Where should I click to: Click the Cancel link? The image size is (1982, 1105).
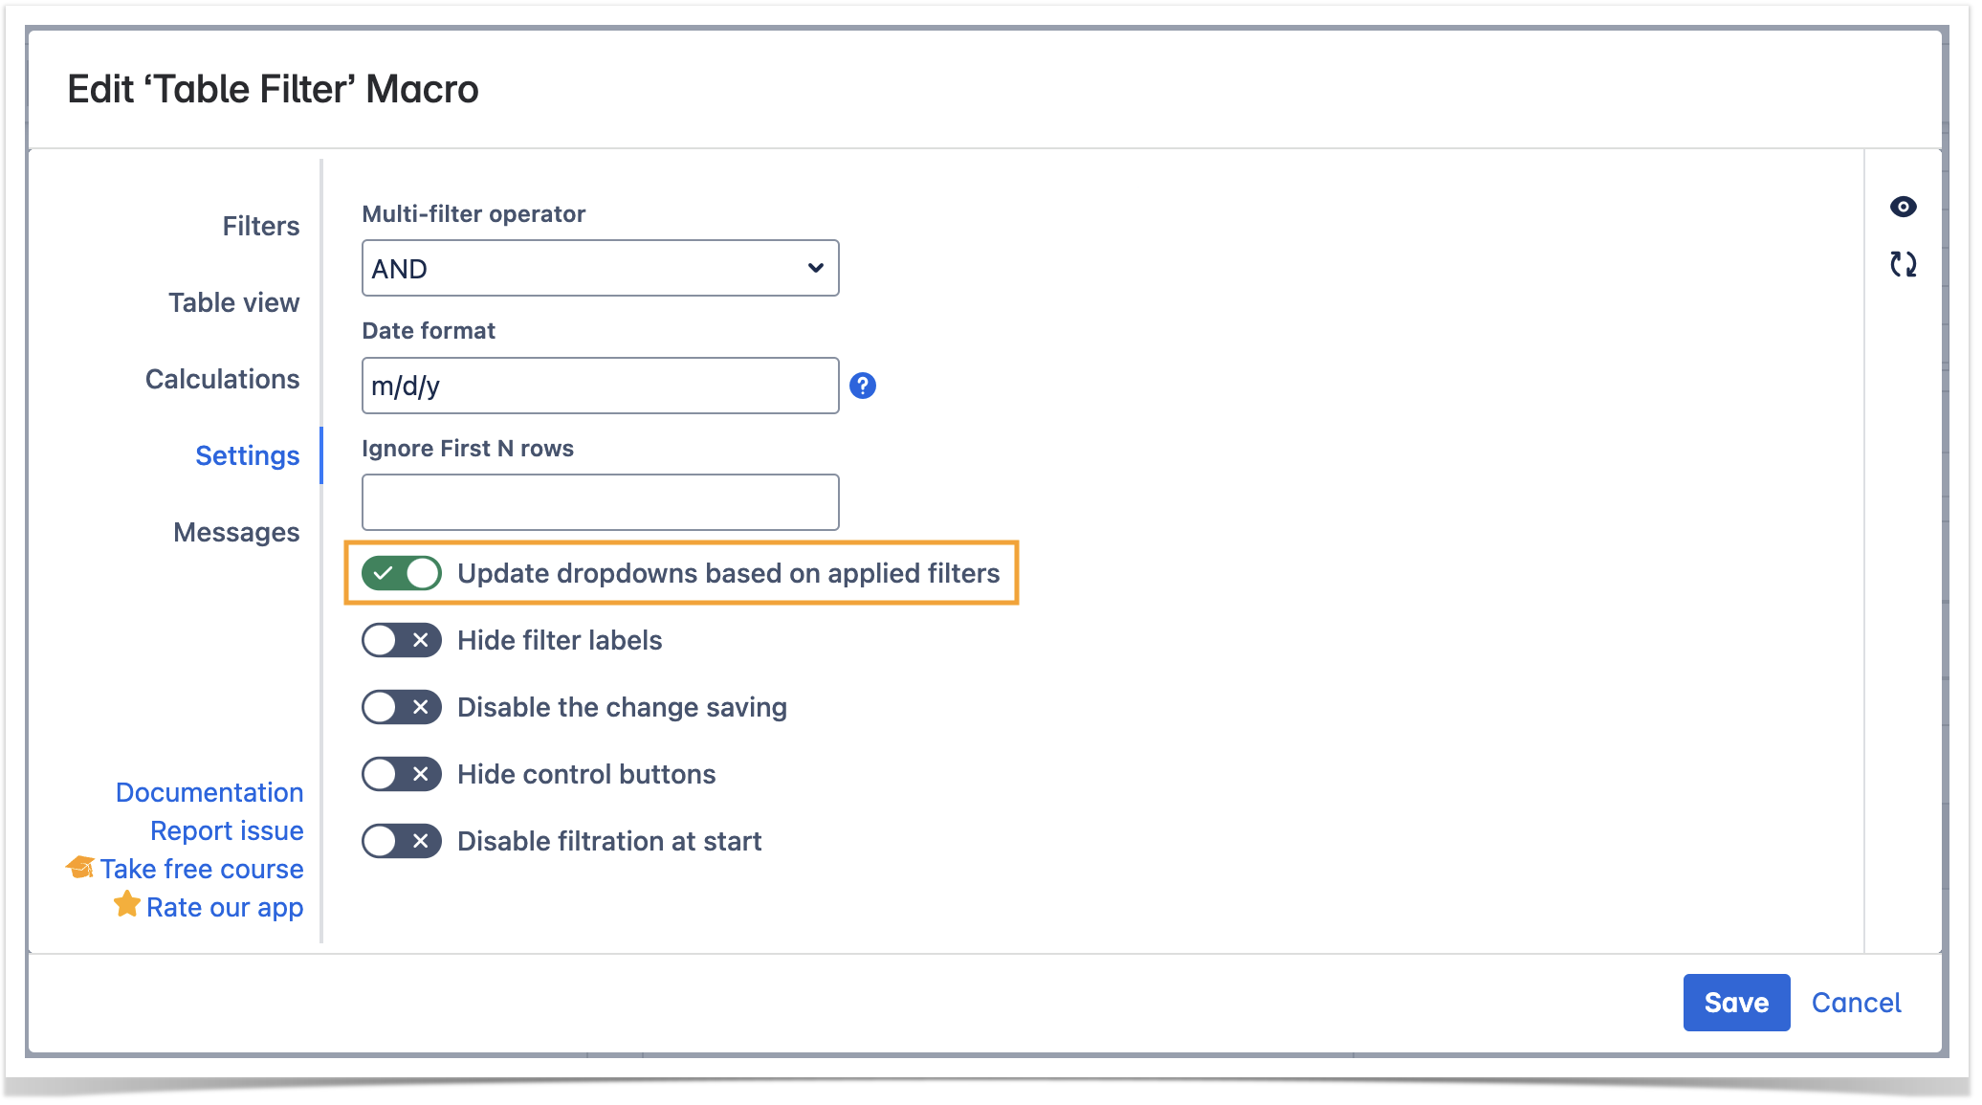pos(1856,1002)
